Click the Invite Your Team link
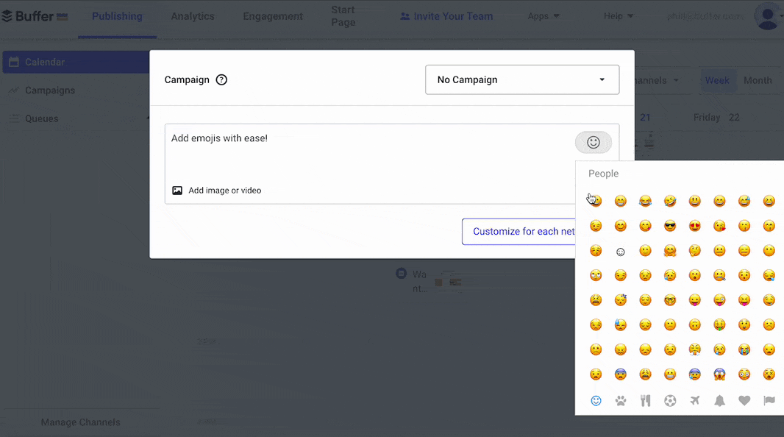The image size is (784, 437). point(446,15)
